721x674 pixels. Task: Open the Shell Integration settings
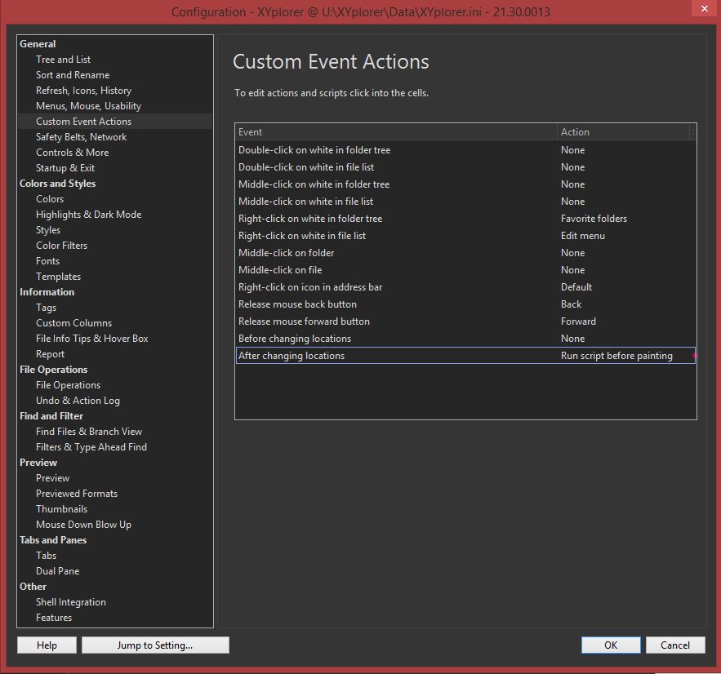71,601
